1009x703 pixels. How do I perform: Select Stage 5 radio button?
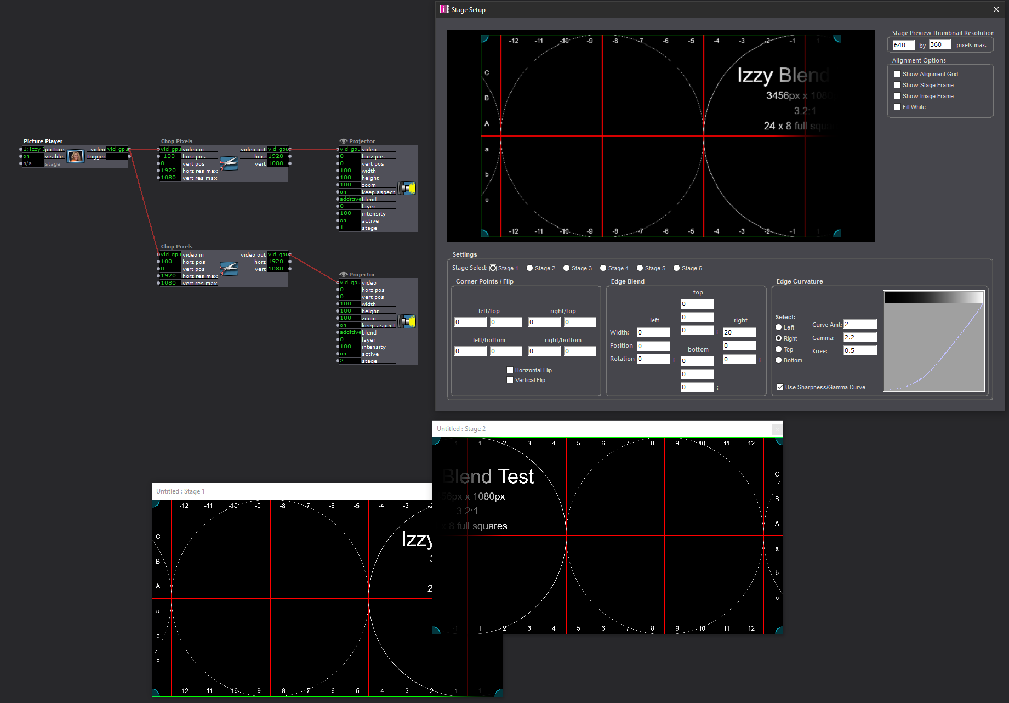(640, 268)
